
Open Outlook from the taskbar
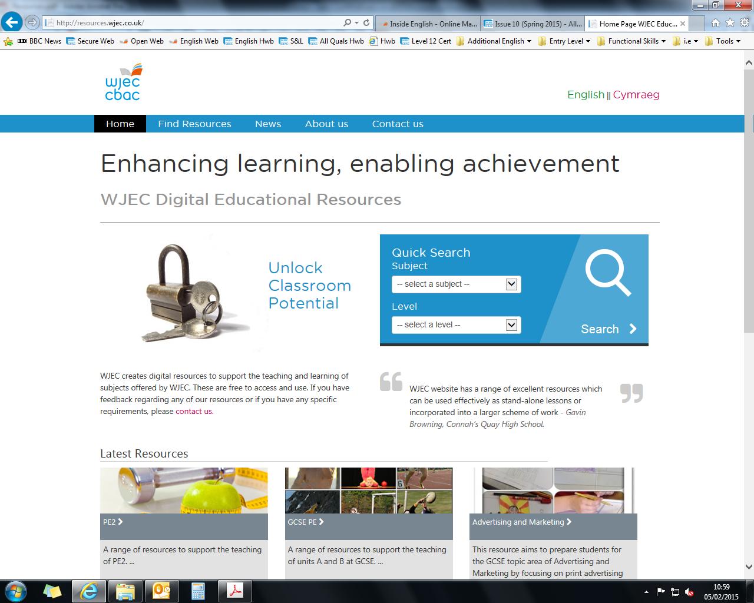[x=161, y=591]
